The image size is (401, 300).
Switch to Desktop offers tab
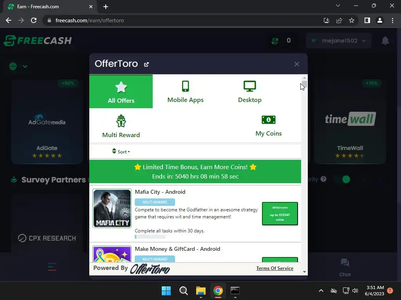coord(249,91)
